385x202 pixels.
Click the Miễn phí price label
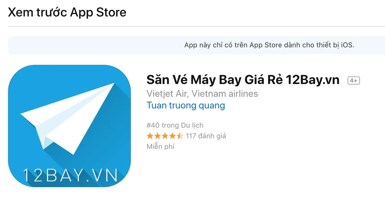pos(160,146)
